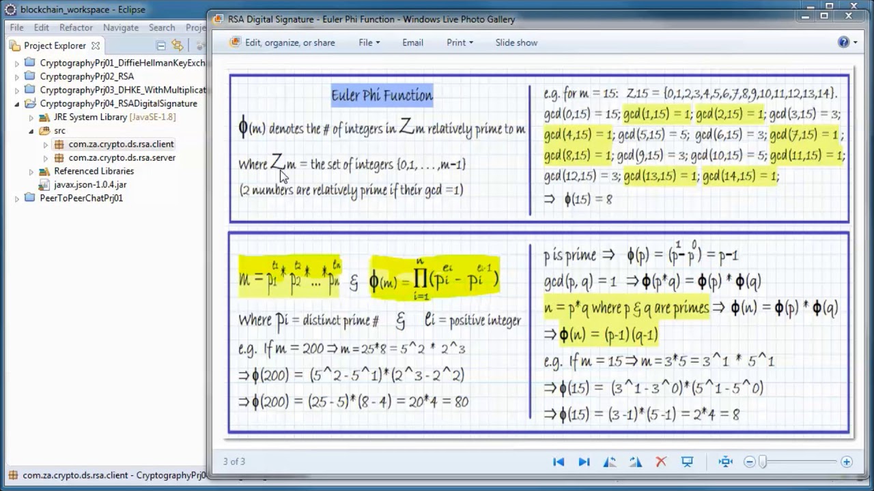Advance to the next photo
The width and height of the screenshot is (874, 491).
click(x=584, y=462)
